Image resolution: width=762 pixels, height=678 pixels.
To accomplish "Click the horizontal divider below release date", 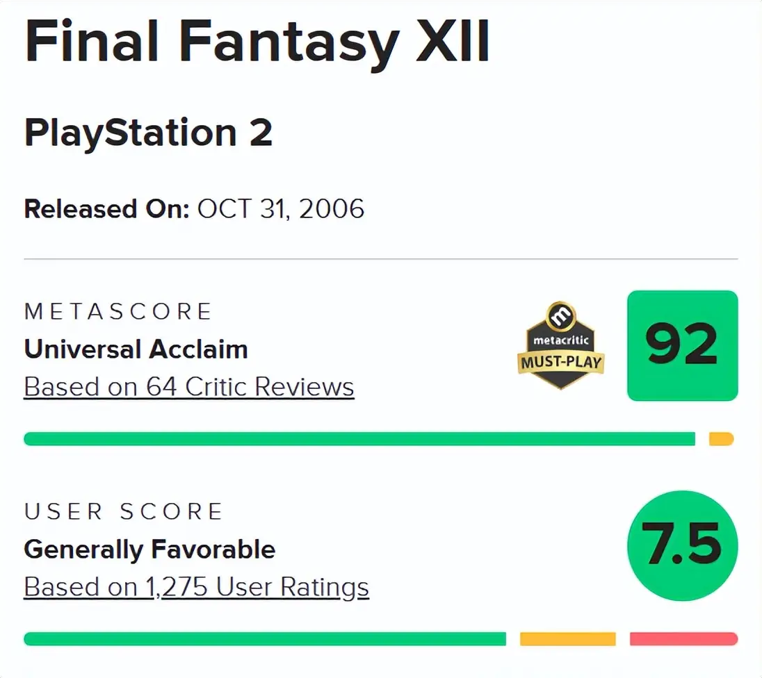I will click(380, 259).
